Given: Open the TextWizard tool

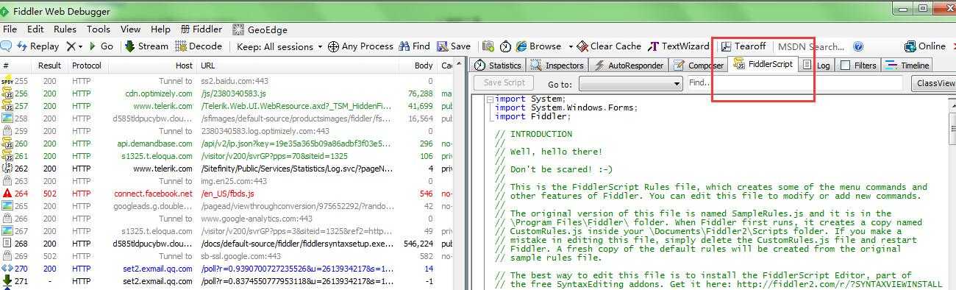Looking at the screenshot, I should 679,46.
